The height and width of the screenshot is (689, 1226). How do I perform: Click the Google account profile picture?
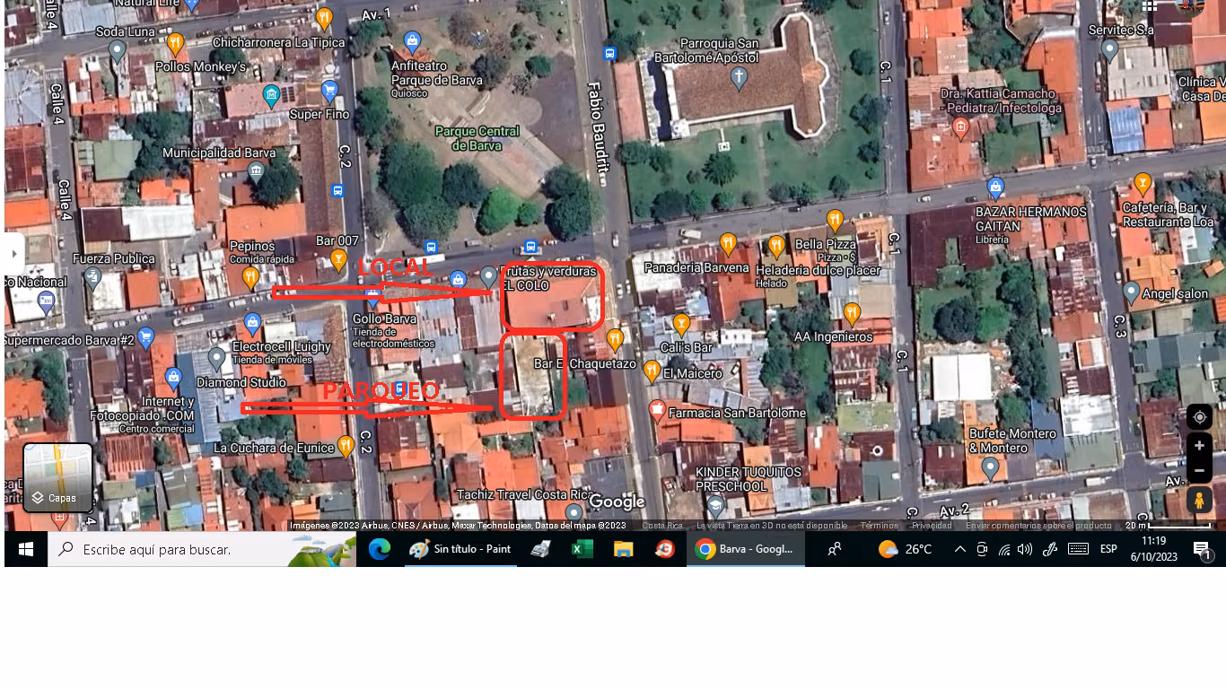click(1190, 5)
